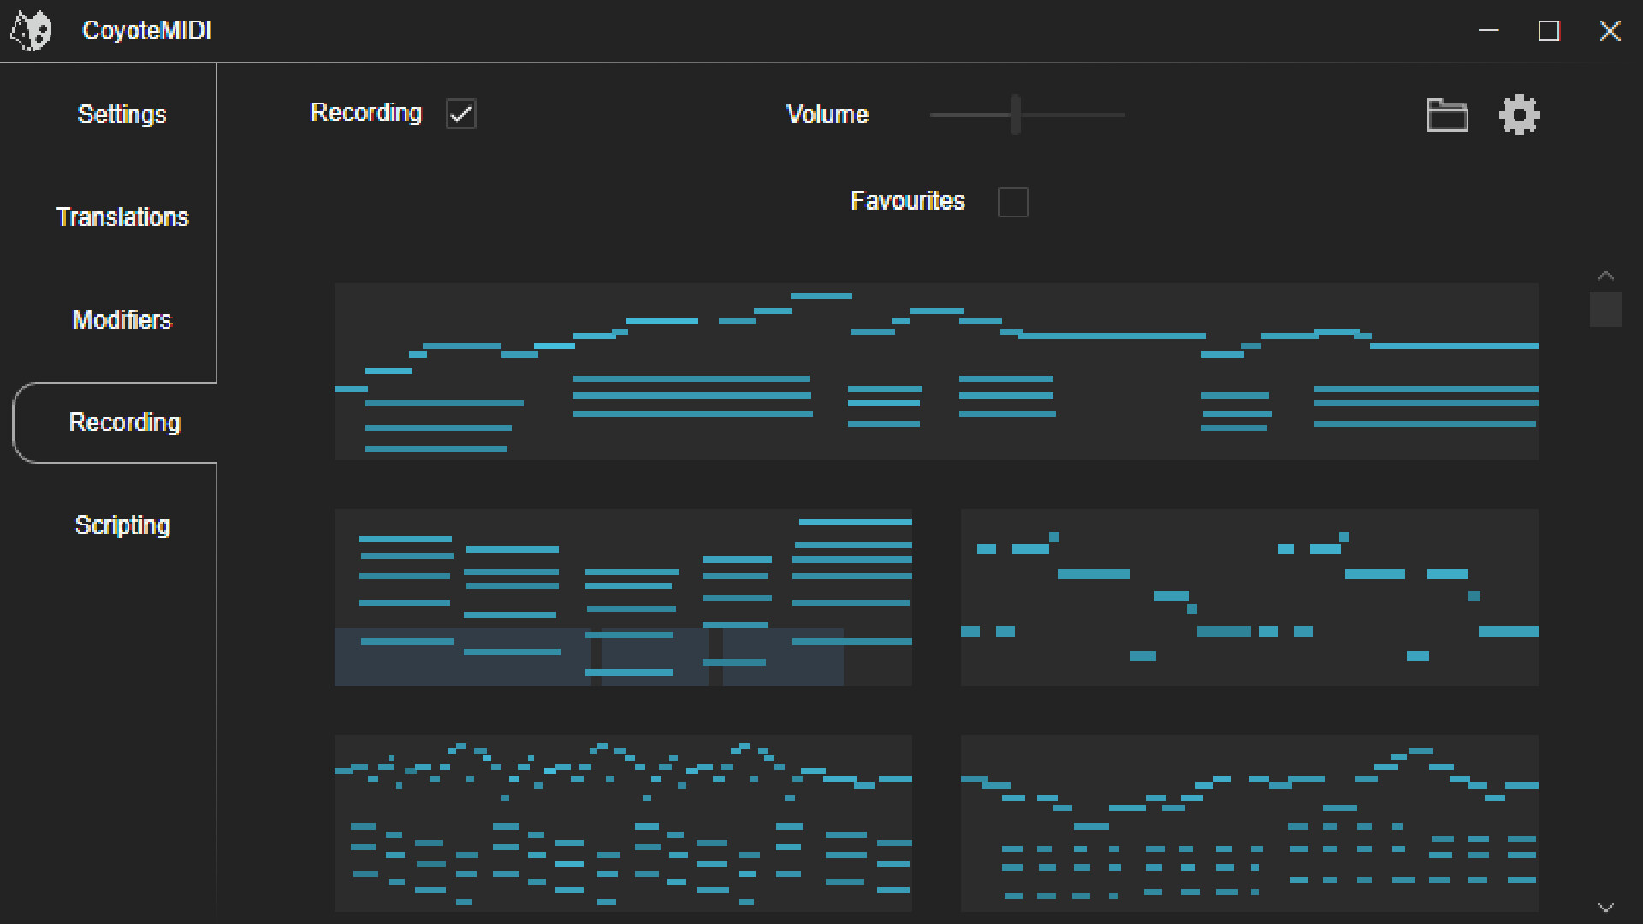Click the scroll down arrow
The width and height of the screenshot is (1643, 924).
1605,907
